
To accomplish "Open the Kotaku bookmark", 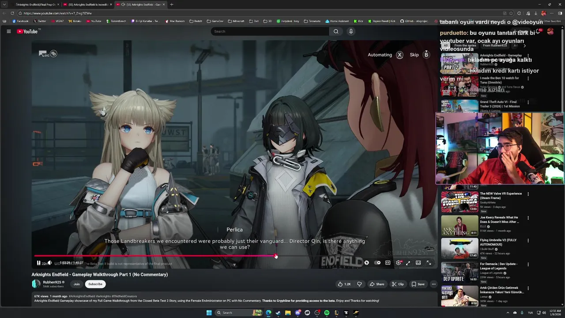I will 75,21.
